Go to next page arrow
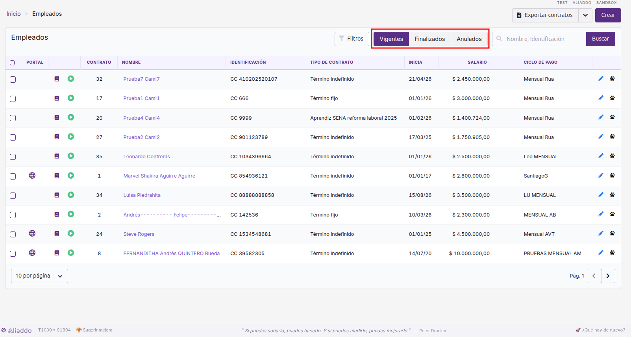 point(608,276)
